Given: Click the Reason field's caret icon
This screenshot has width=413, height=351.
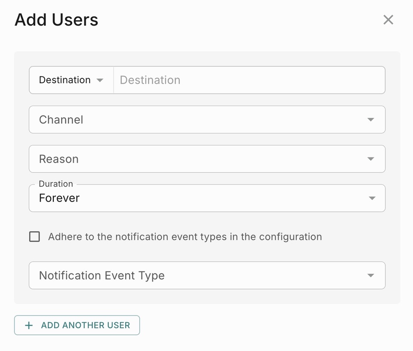Looking at the screenshot, I should [x=371, y=159].
